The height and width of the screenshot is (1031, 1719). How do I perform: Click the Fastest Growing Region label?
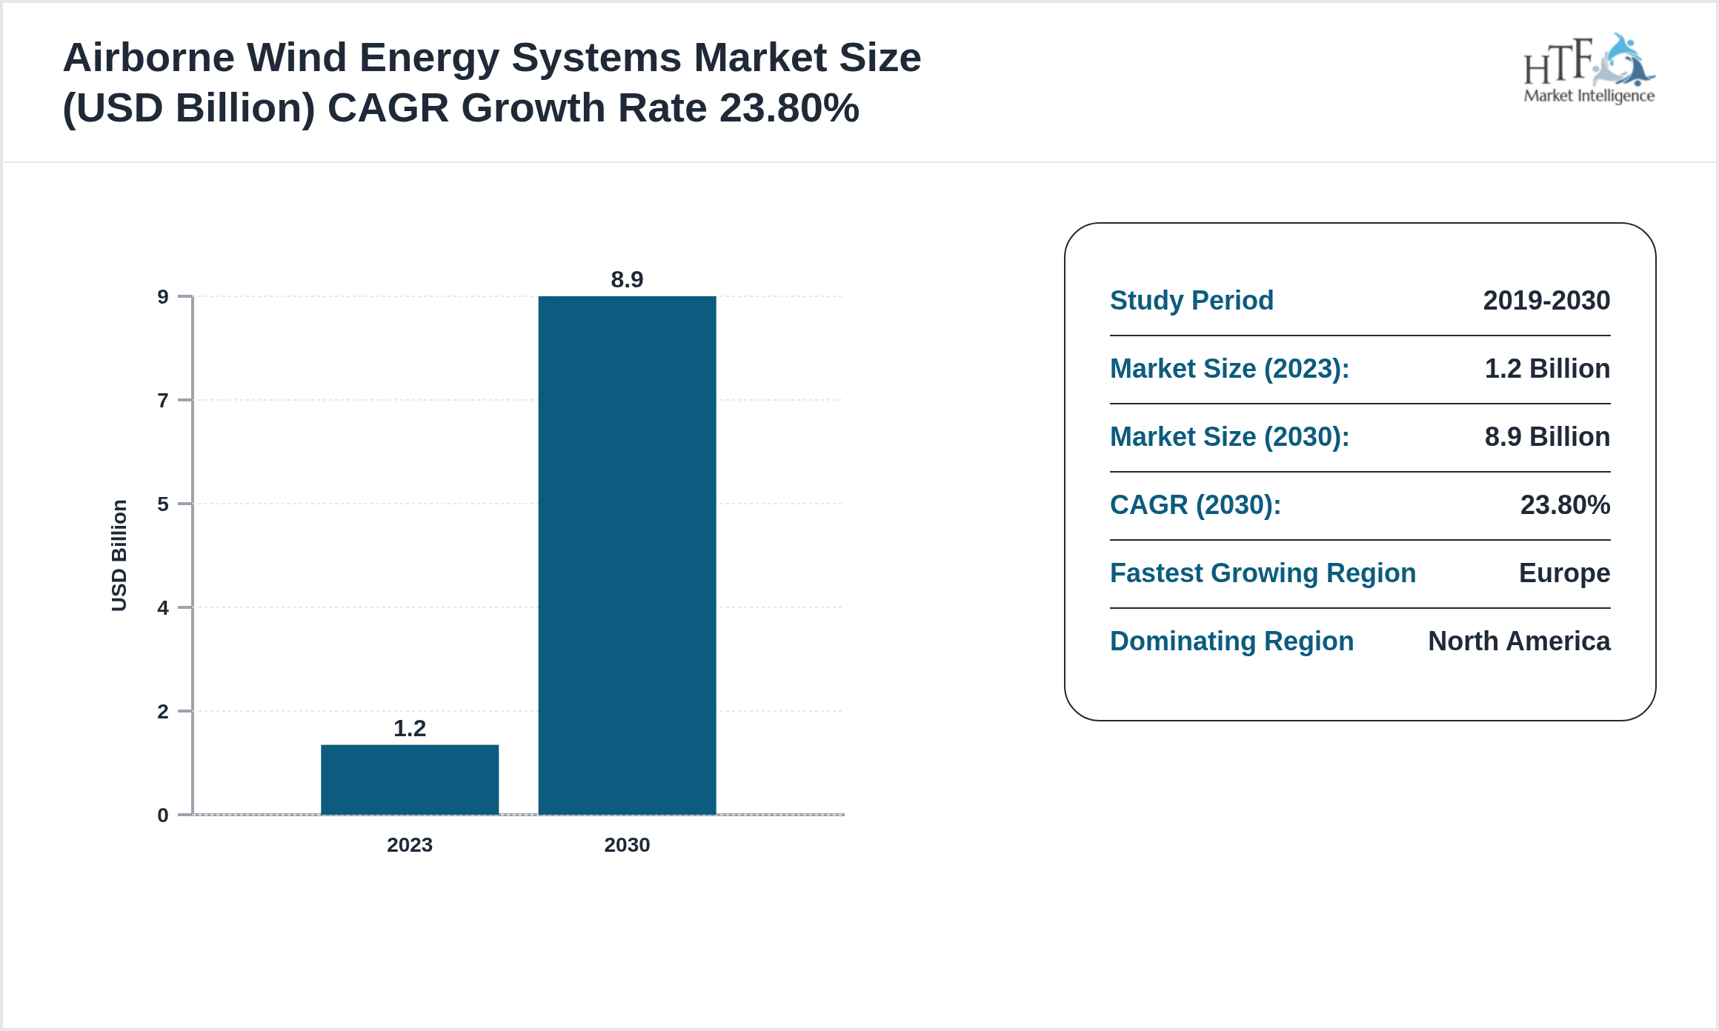(x=1263, y=573)
